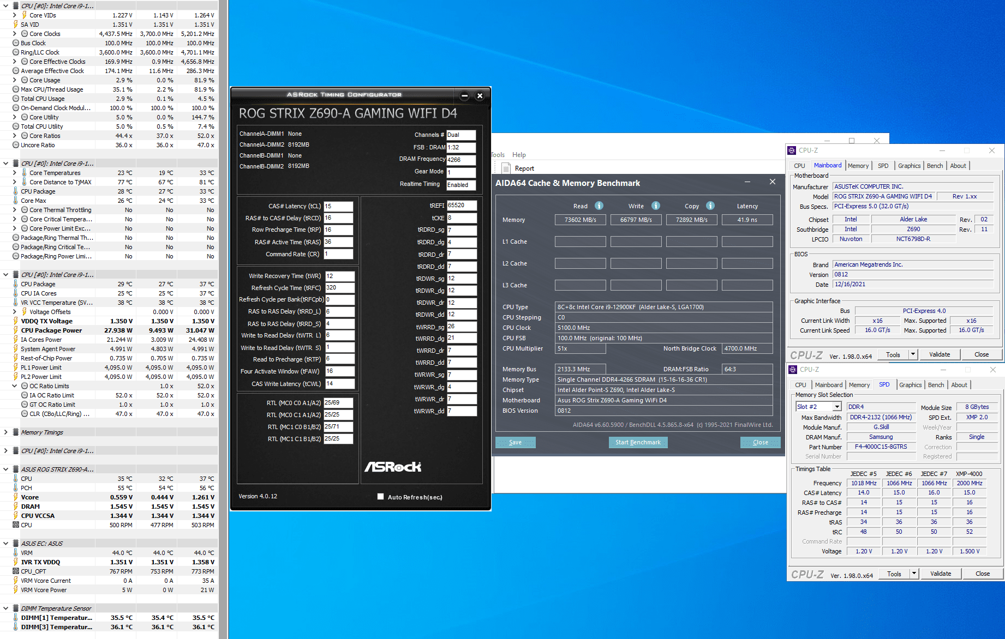Image resolution: width=1005 pixels, height=639 pixels.
Task: Open Bench tab in lower CPU-Z
Action: pos(936,385)
